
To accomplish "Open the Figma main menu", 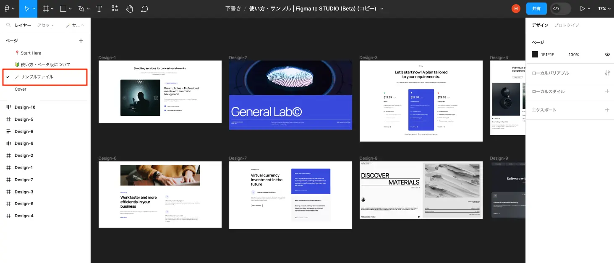I will click(7, 8).
